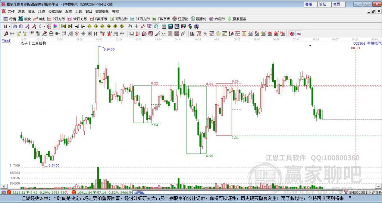Open the 设置 menu
382x203 pixels.
69,12
